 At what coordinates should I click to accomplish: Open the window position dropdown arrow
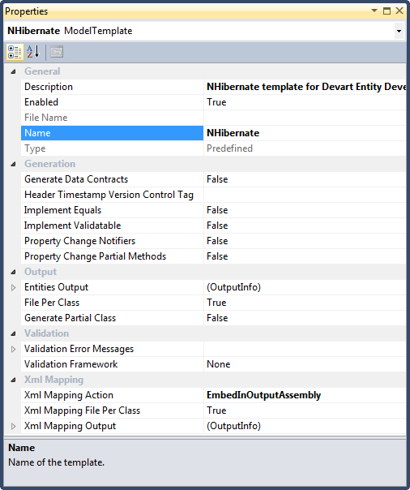tap(374, 11)
